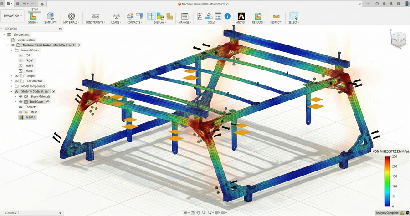Toggle visibility of Study Materials
The width and height of the screenshot is (410, 216).
coord(20,96)
